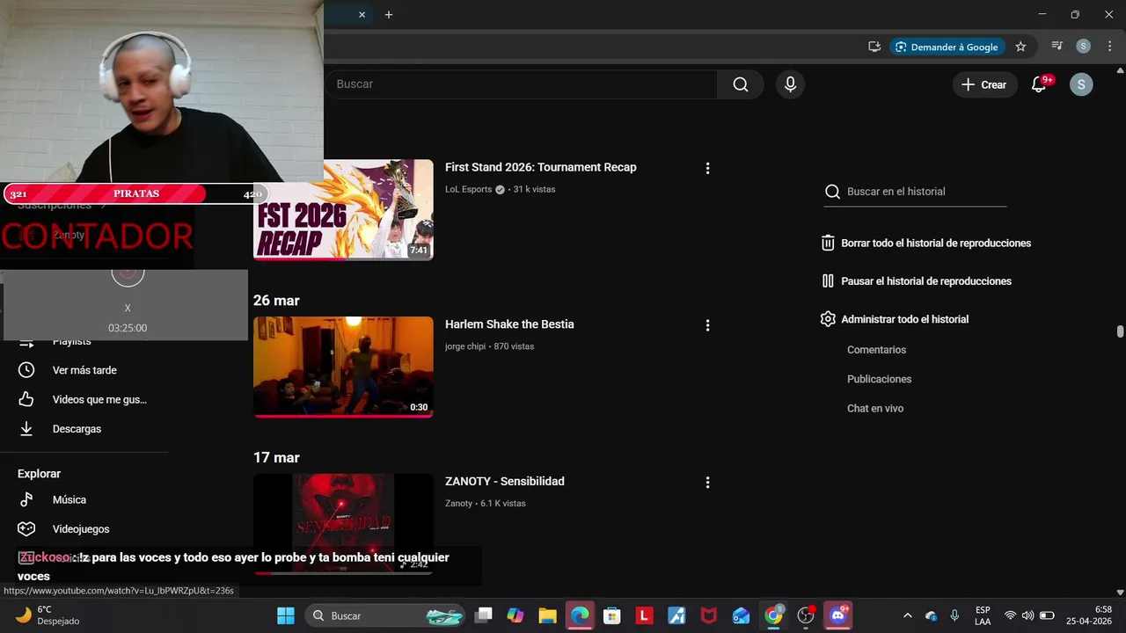
Task: Click the YouTube search magnifier button
Action: [x=741, y=84]
